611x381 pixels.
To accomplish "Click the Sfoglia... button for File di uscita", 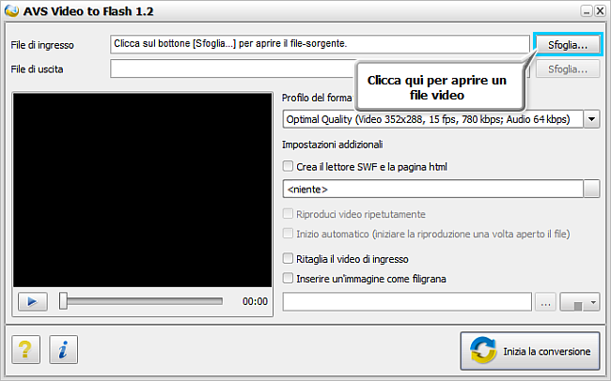I will (568, 69).
